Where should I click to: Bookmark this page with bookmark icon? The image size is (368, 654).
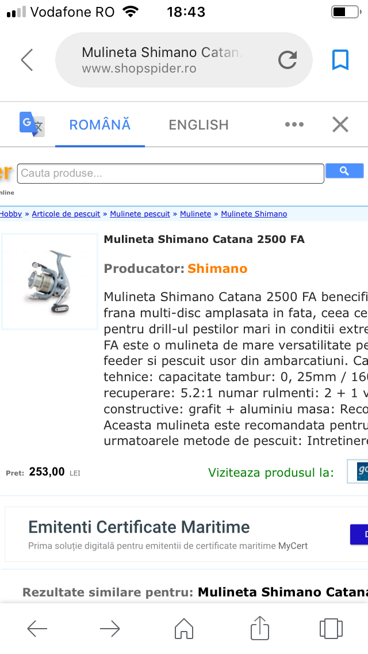coord(340,60)
